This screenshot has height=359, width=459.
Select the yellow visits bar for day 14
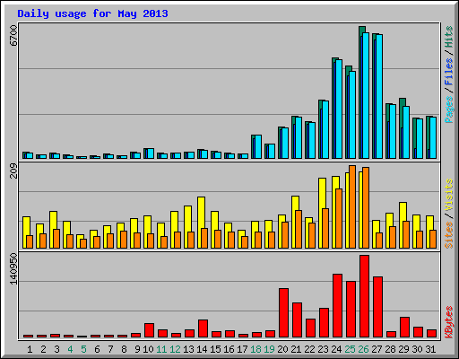[201, 223]
